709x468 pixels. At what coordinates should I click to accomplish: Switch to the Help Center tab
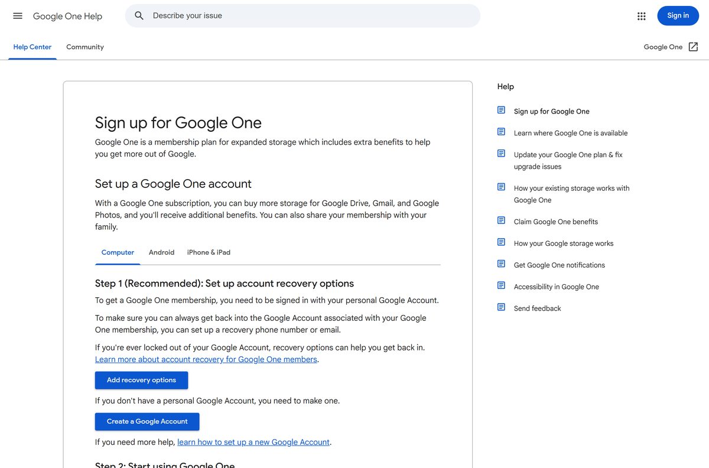(32, 47)
